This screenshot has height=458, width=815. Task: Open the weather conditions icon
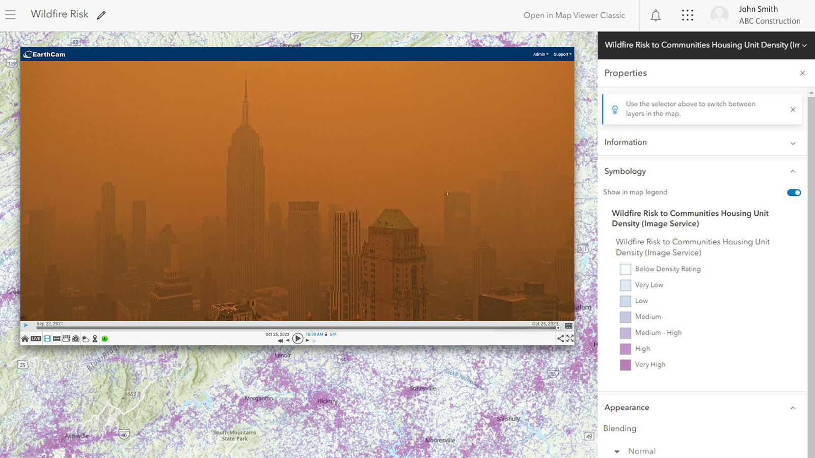(x=86, y=338)
